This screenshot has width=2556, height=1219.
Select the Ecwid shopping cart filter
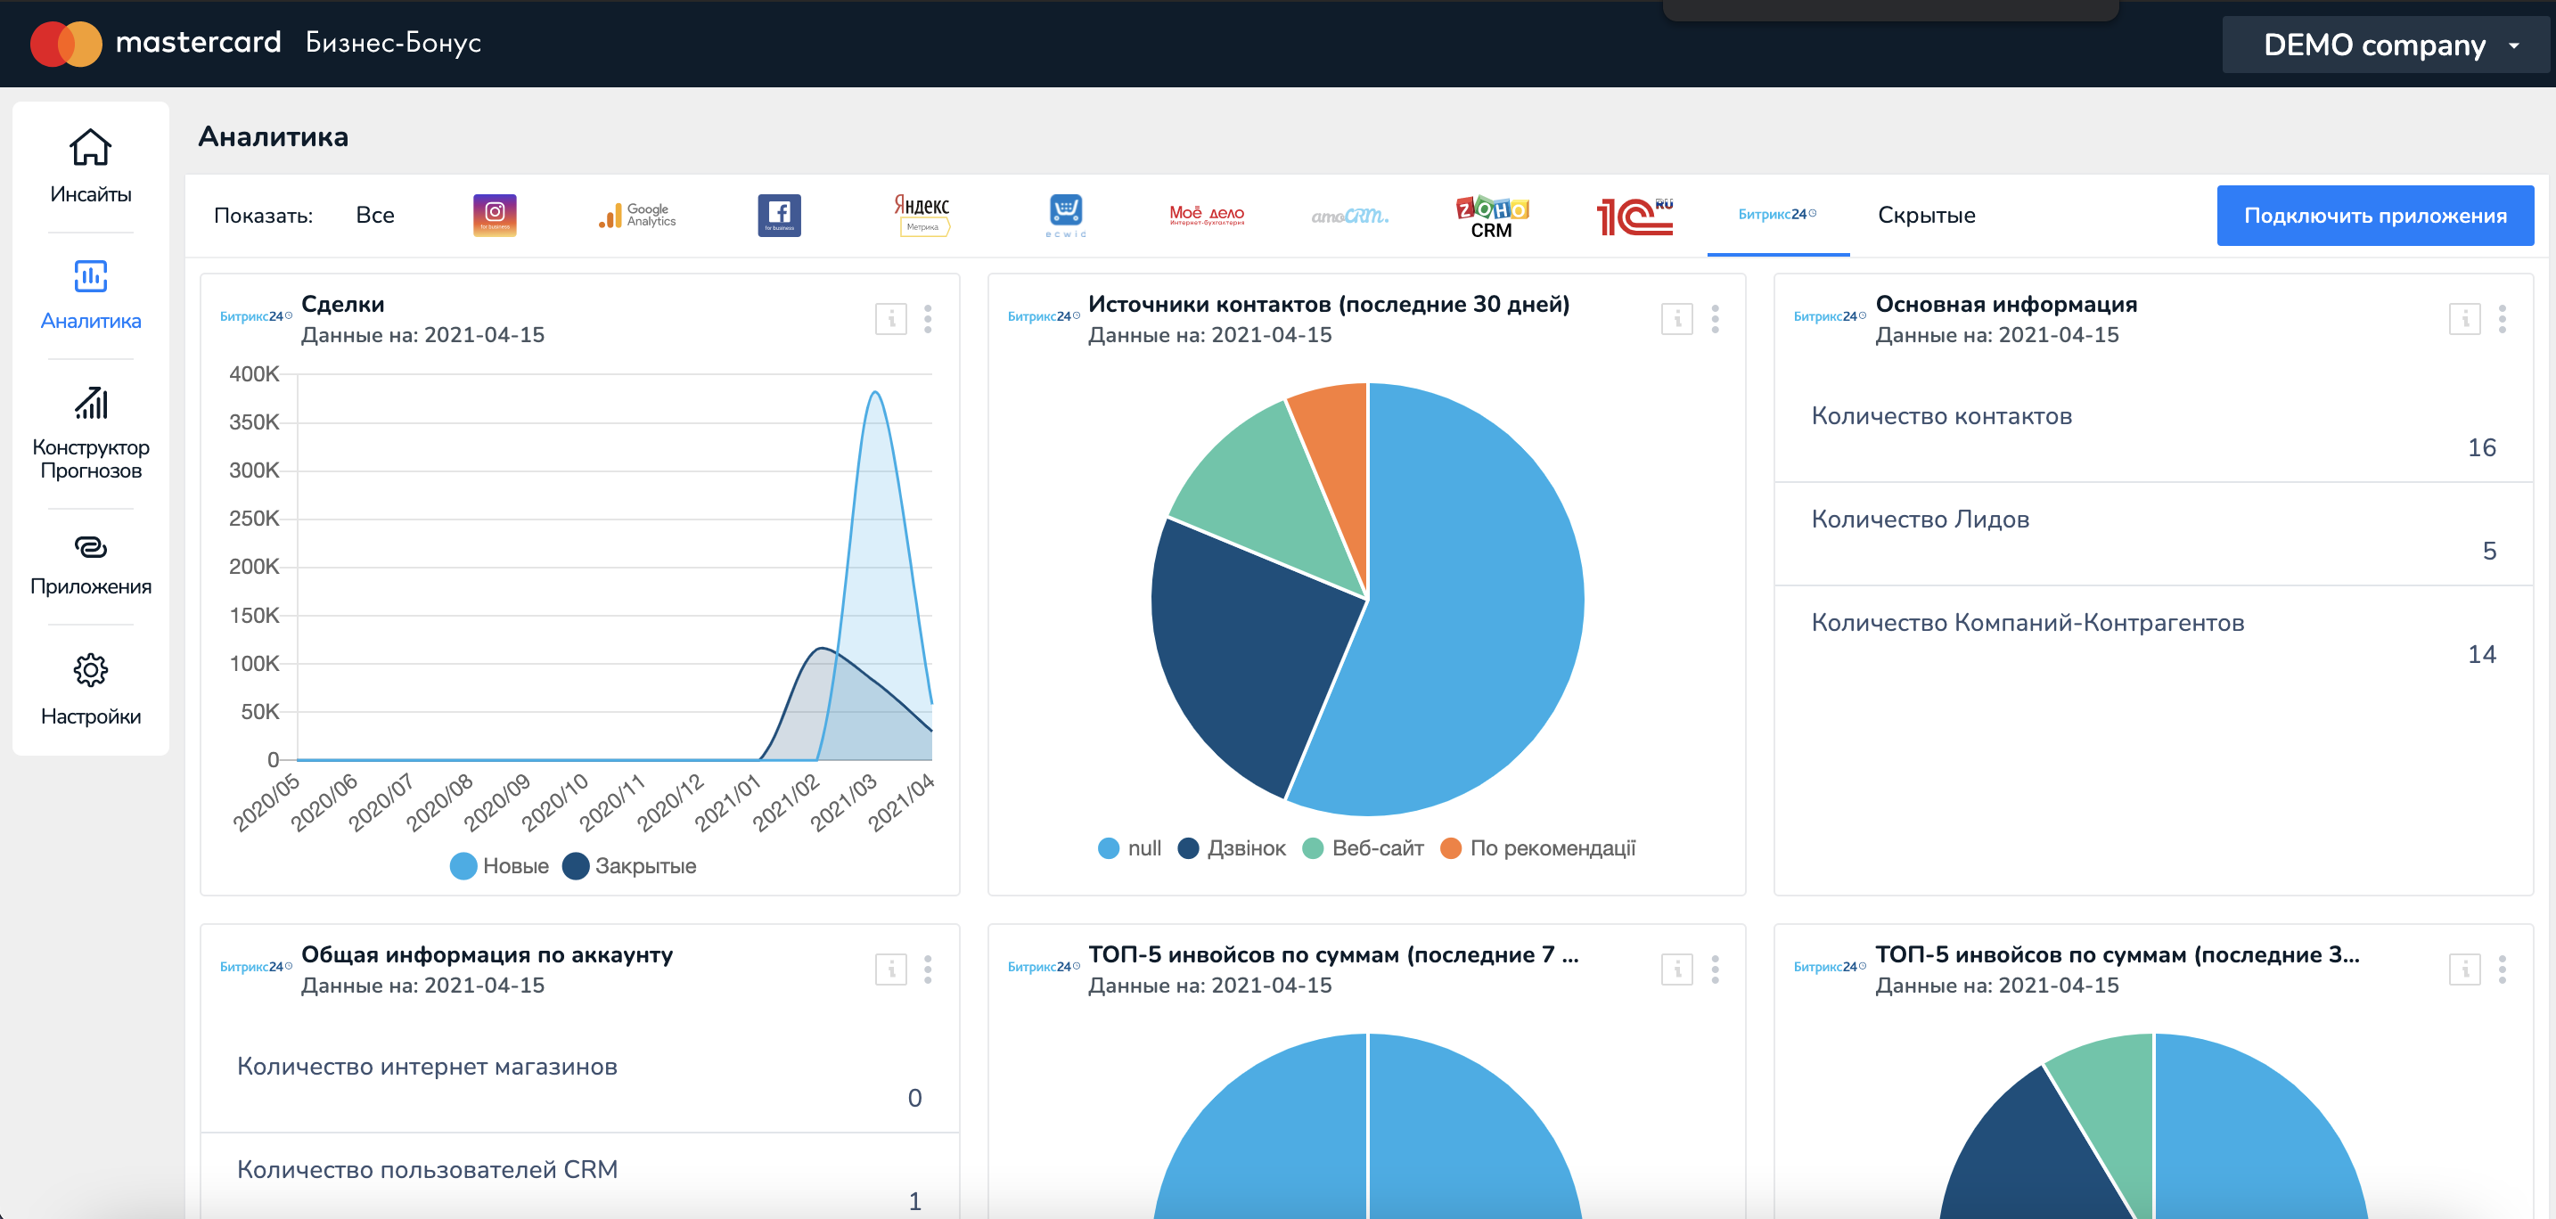tap(1066, 216)
